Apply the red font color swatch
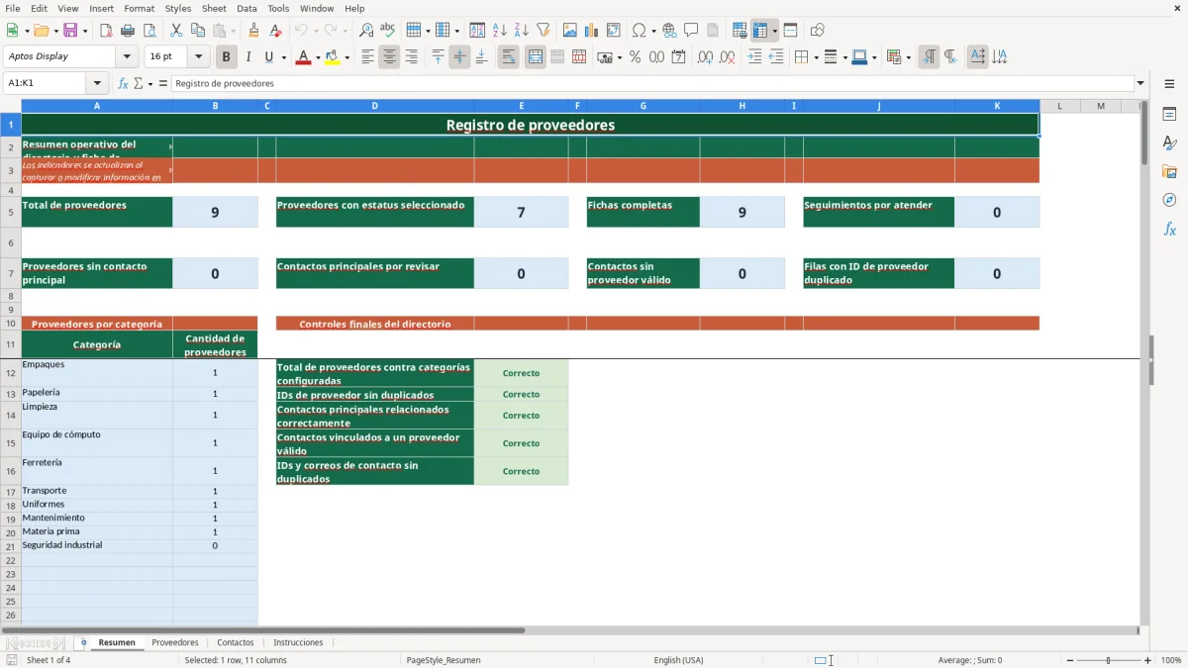The width and height of the screenshot is (1188, 668). tap(303, 57)
